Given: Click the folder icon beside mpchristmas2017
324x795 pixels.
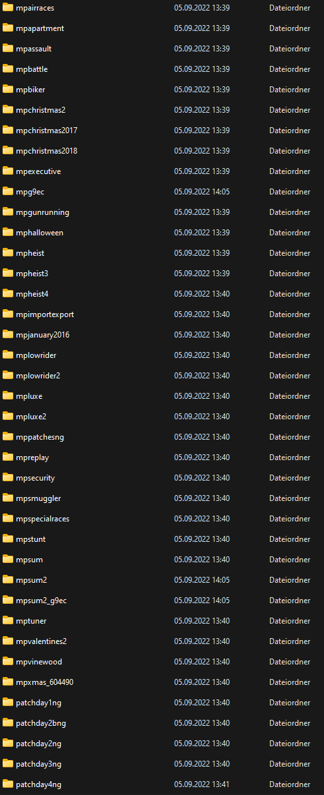Looking at the screenshot, I should [8, 131].
